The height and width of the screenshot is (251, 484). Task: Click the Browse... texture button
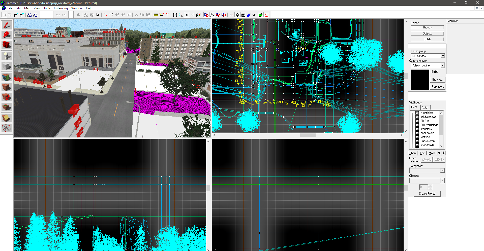tap(438, 80)
